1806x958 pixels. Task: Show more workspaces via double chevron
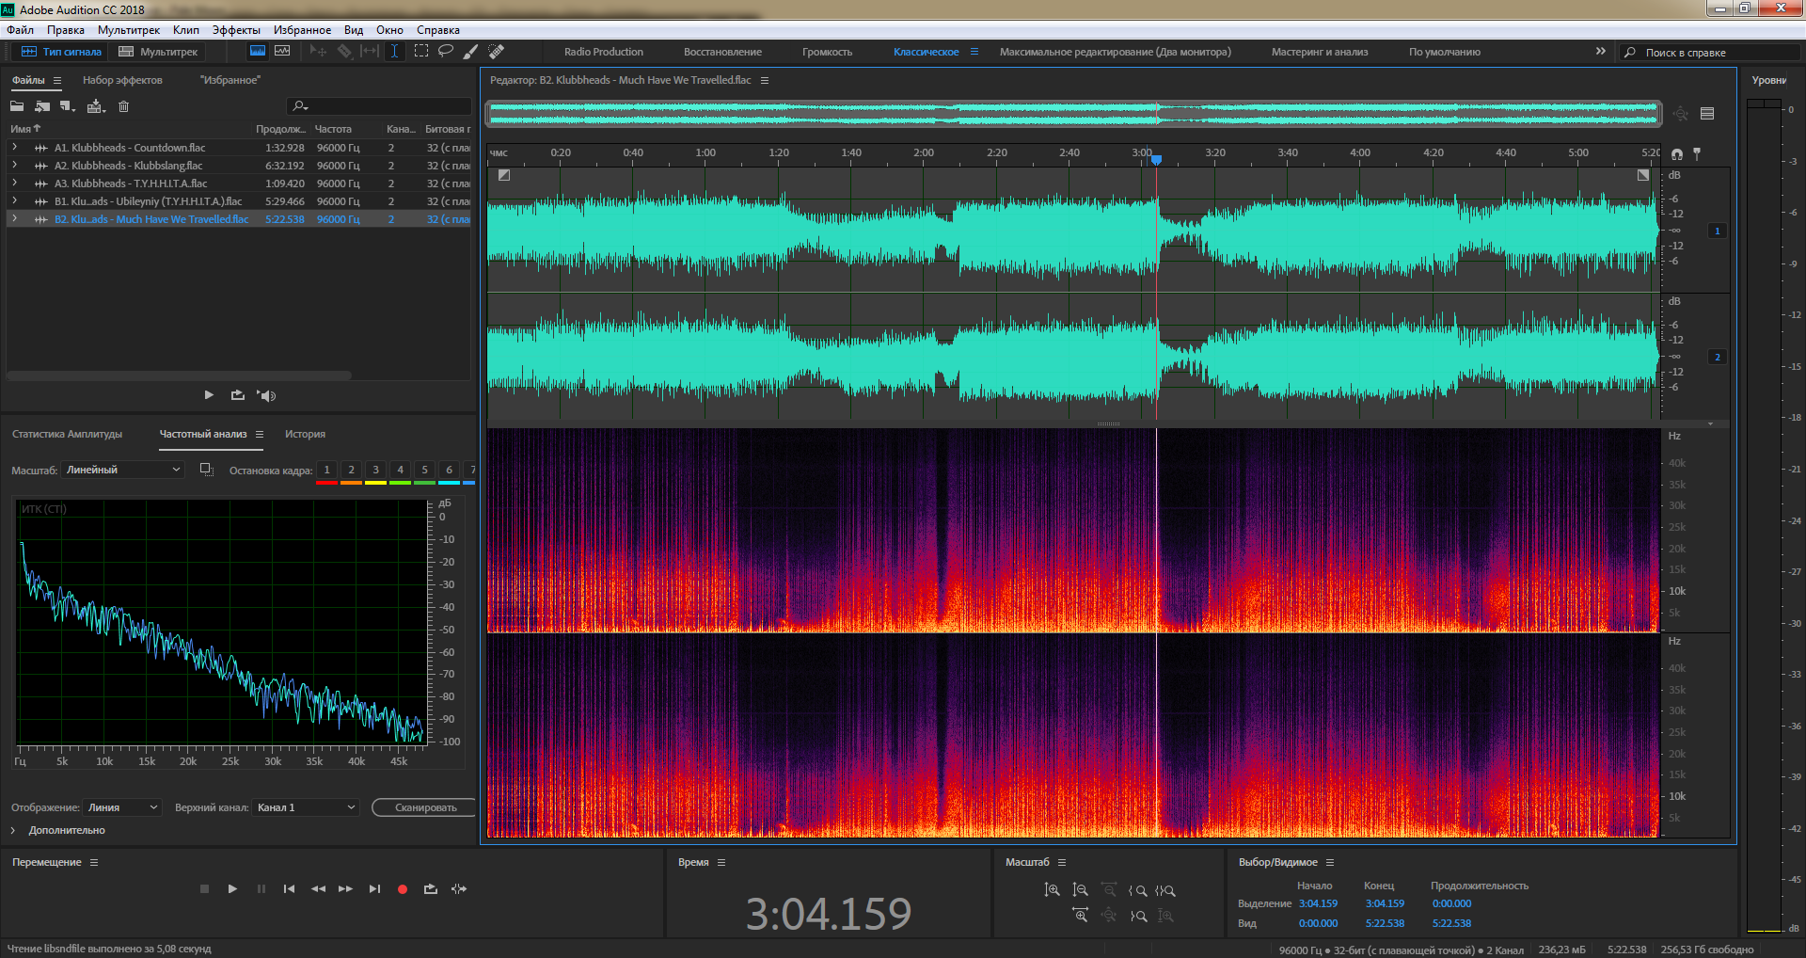1600,52
